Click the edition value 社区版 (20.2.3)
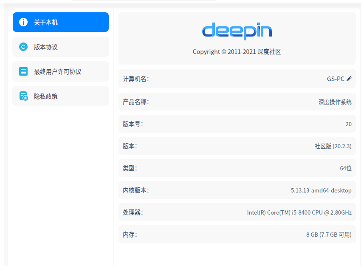This screenshot has width=361, height=266. tap(333, 146)
